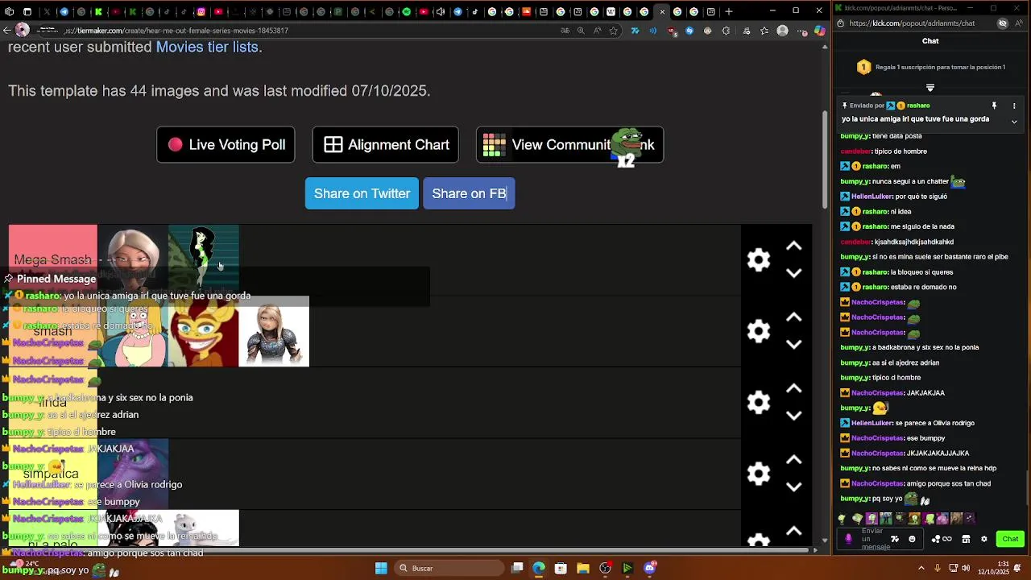Image resolution: width=1031 pixels, height=580 pixels.
Task: Toggle volume icon in system tray
Action: [965, 568]
